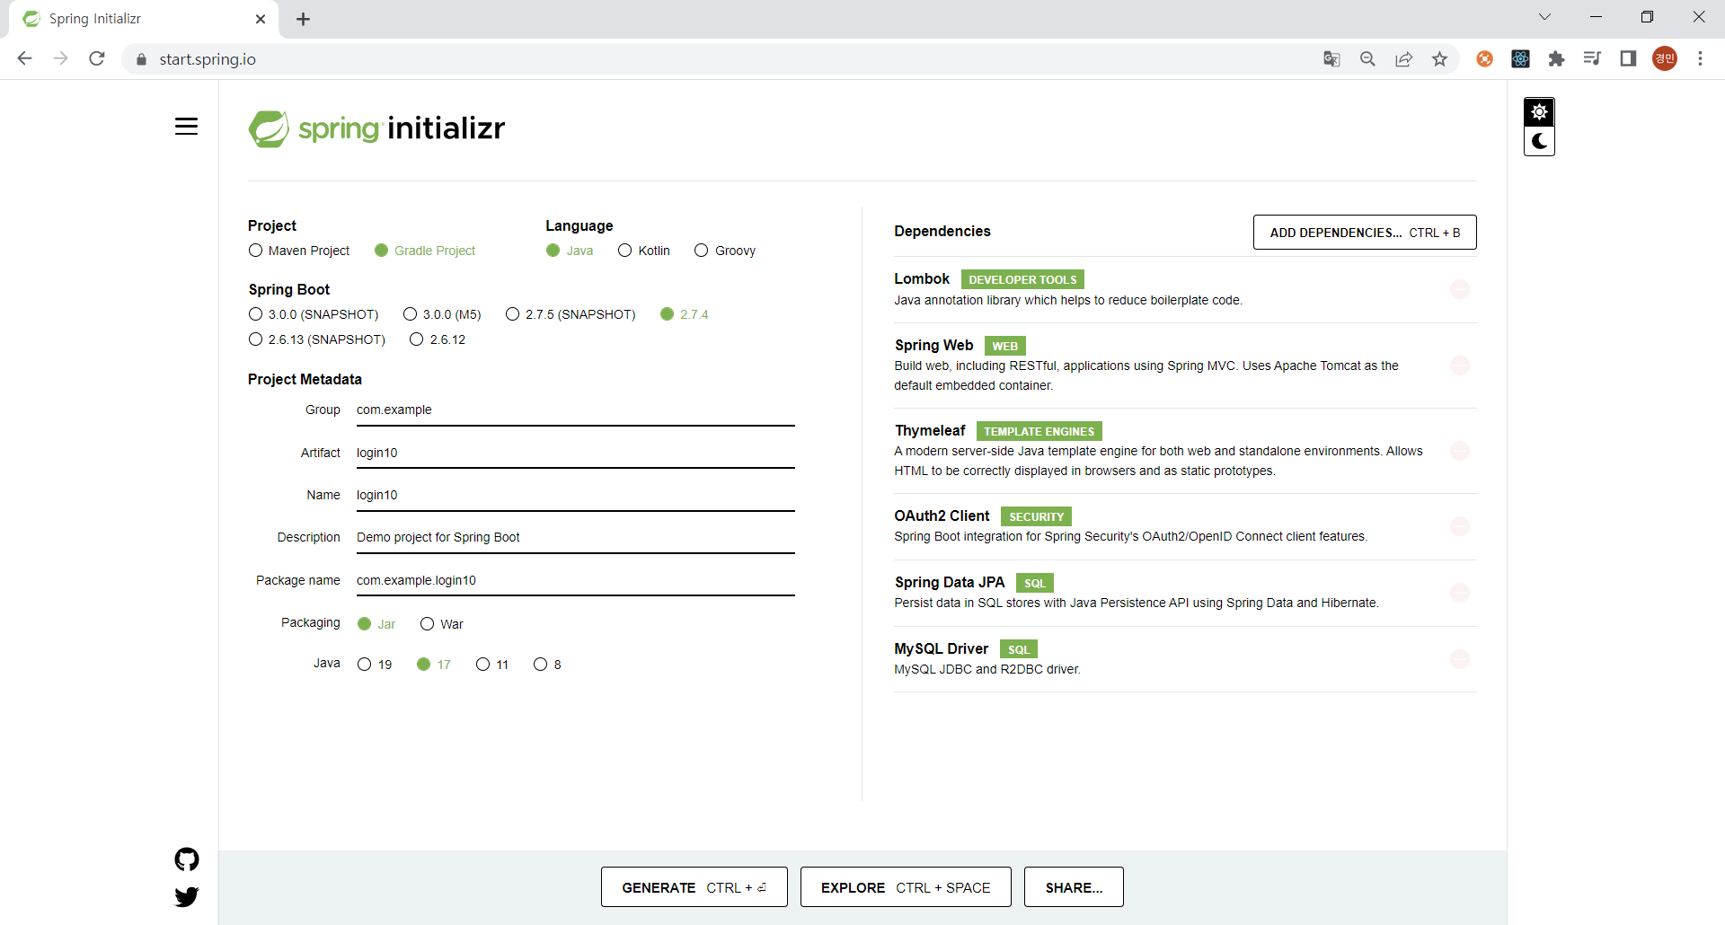This screenshot has width=1725, height=925.
Task: Open Twitter via footer icon
Action: pyautogui.click(x=186, y=897)
